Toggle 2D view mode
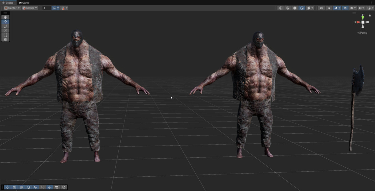The image size is (375, 191). [321, 8]
